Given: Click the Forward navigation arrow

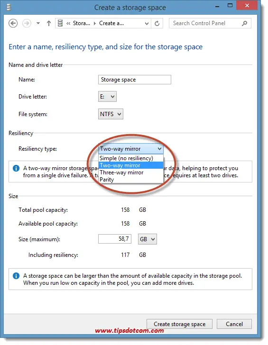Looking at the screenshot, I should [x=27, y=23].
